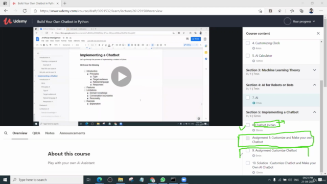Go back in the browser

point(6,11)
